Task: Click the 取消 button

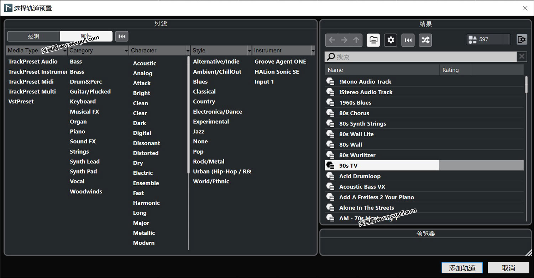Action: click(508, 268)
